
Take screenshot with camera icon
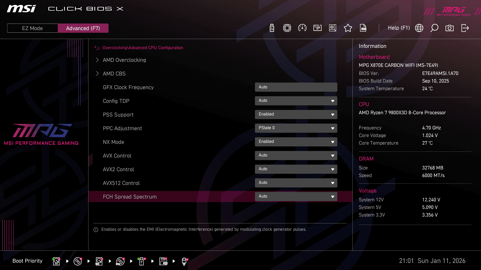click(450, 28)
